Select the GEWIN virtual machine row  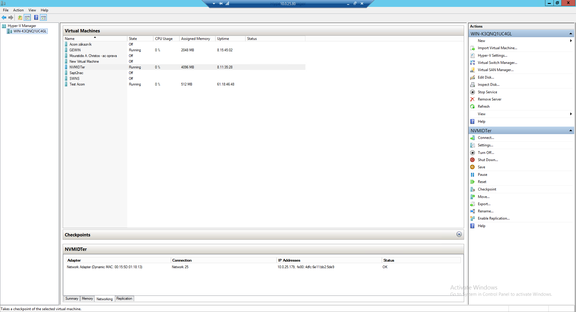184,50
